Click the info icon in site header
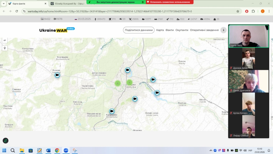Viewport: 273px width, 154px height. pyautogui.click(x=223, y=30)
